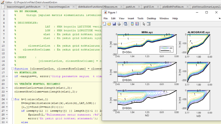Close the plotBothProfiles.m tab

point(188,7)
